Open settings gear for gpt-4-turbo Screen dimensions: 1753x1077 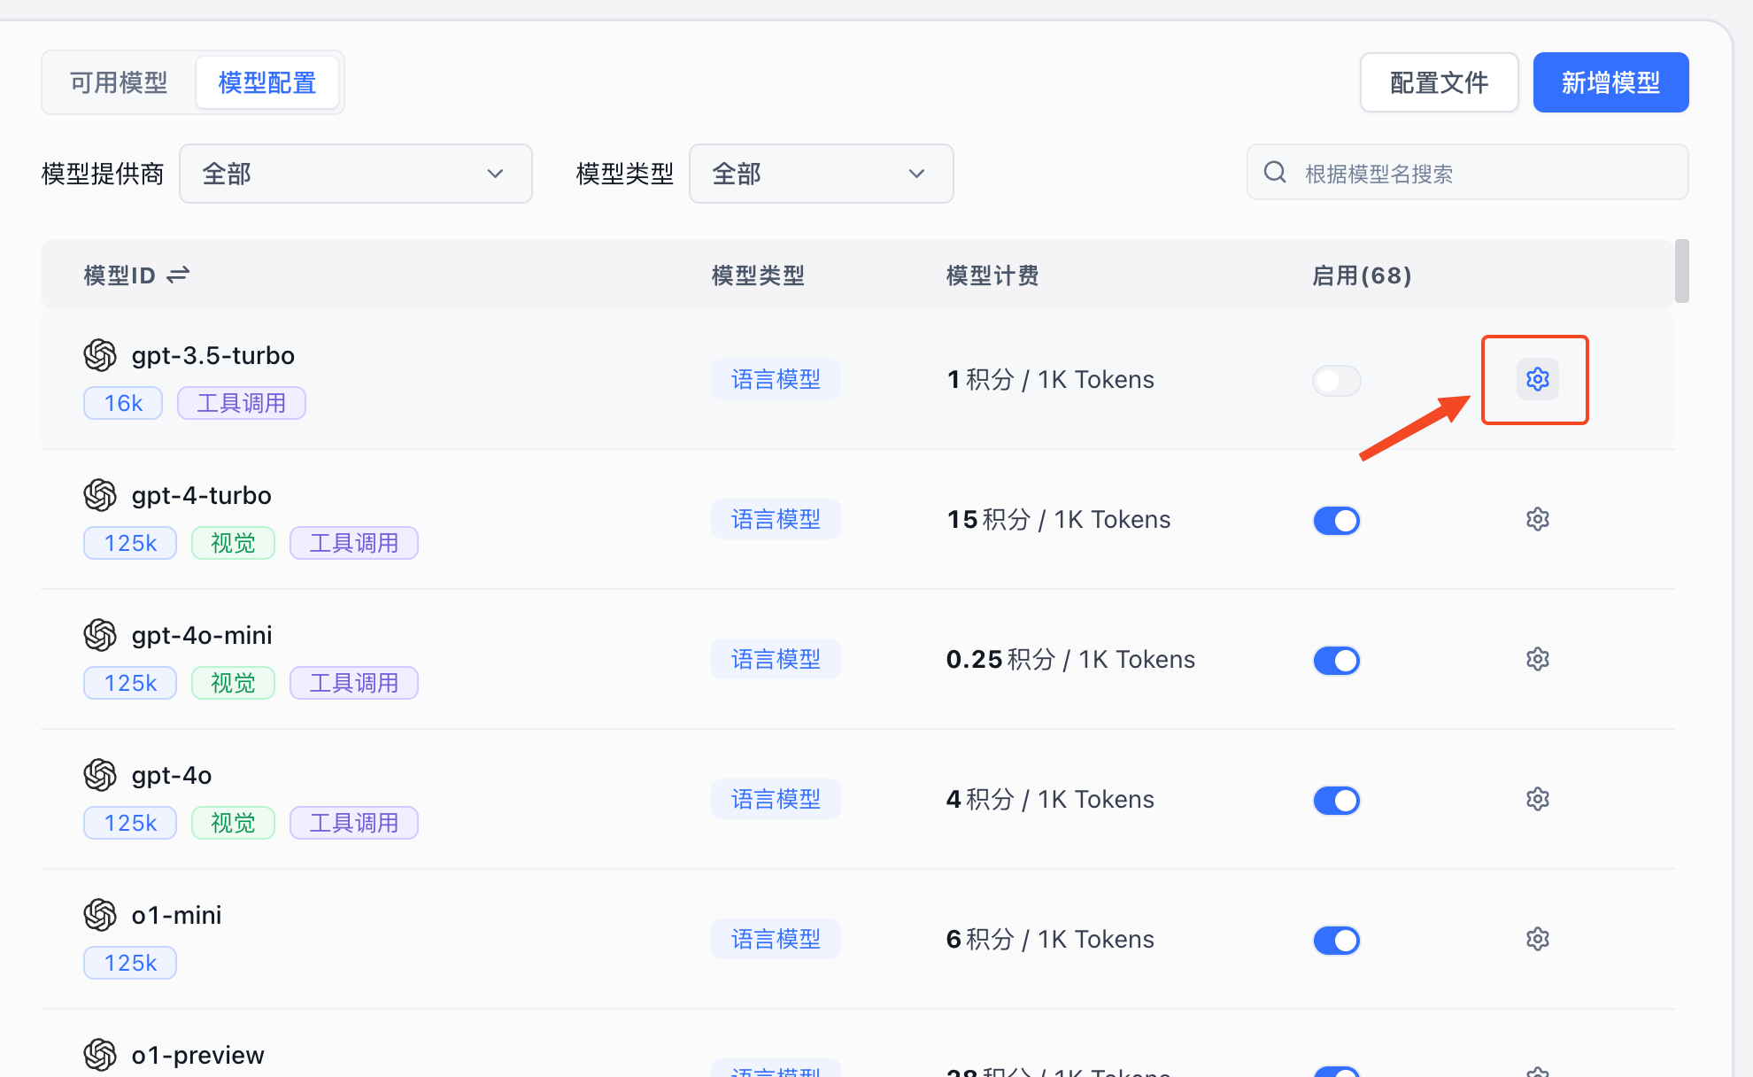(1537, 519)
